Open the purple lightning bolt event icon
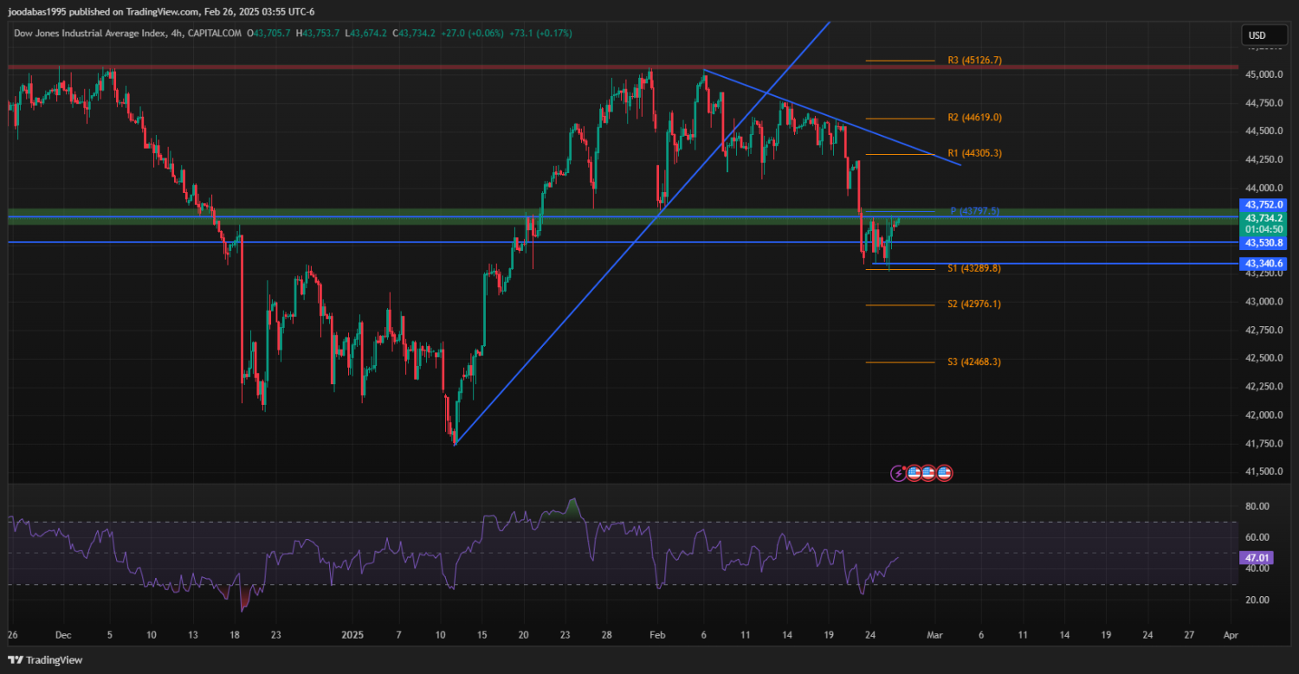Viewport: 1299px width, 674px height. 899,473
